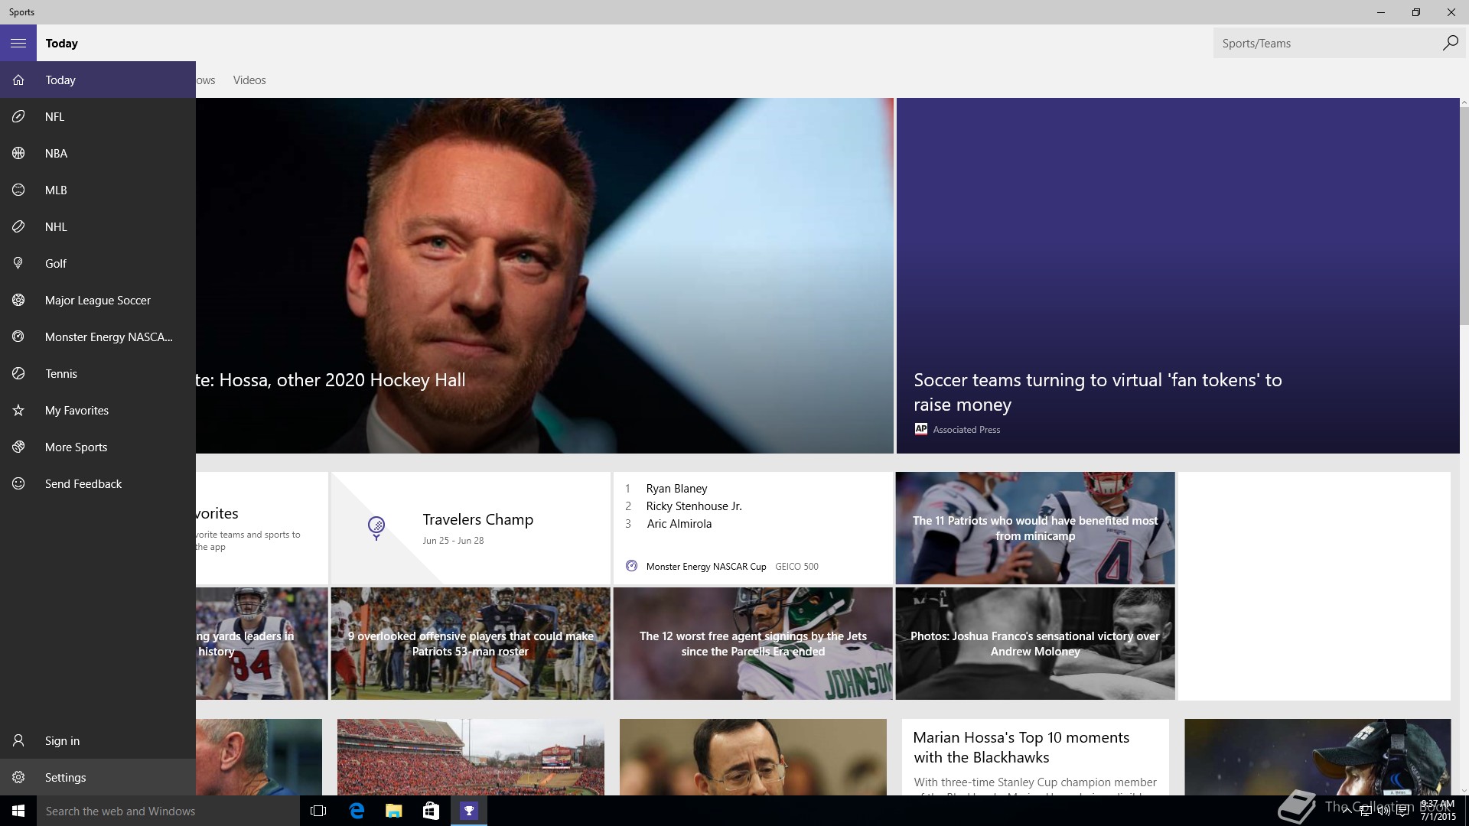Image resolution: width=1469 pixels, height=826 pixels.
Task: Click the My Favorites star icon
Action: pyautogui.click(x=18, y=410)
